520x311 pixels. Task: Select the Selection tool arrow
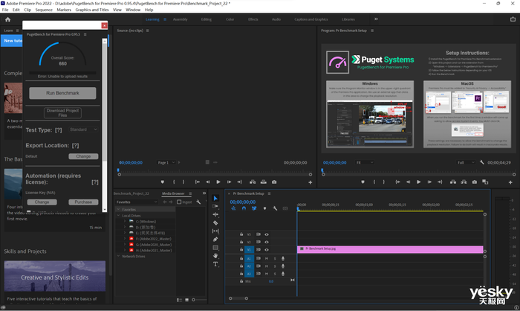click(x=215, y=198)
